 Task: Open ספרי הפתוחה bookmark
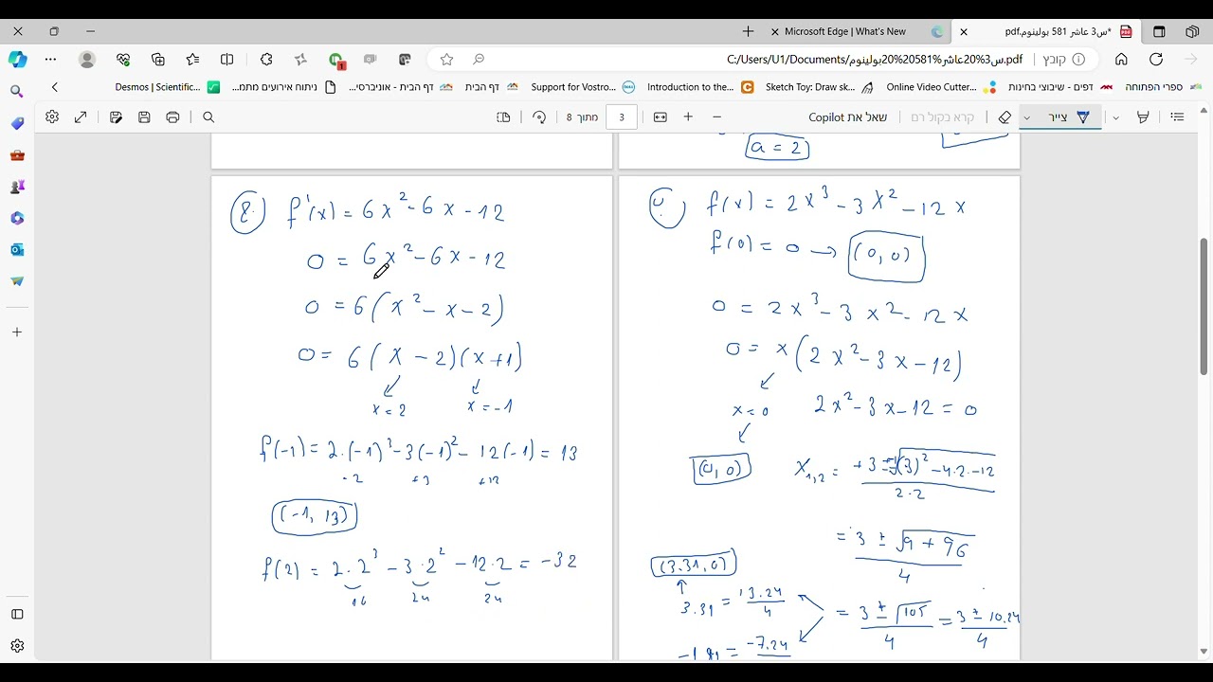1163,87
